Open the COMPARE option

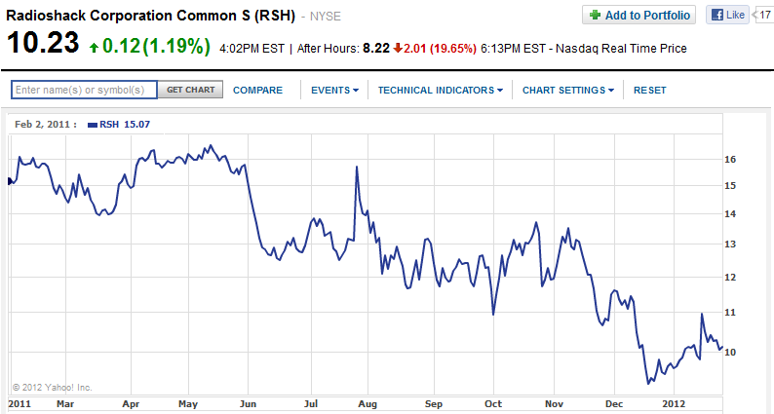coord(257,91)
